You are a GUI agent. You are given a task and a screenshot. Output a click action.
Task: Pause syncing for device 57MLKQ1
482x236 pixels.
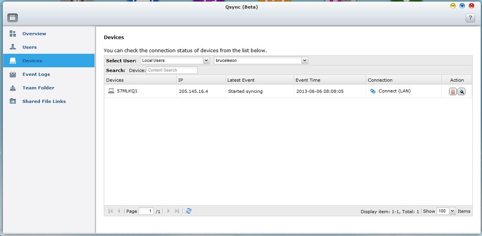453,92
